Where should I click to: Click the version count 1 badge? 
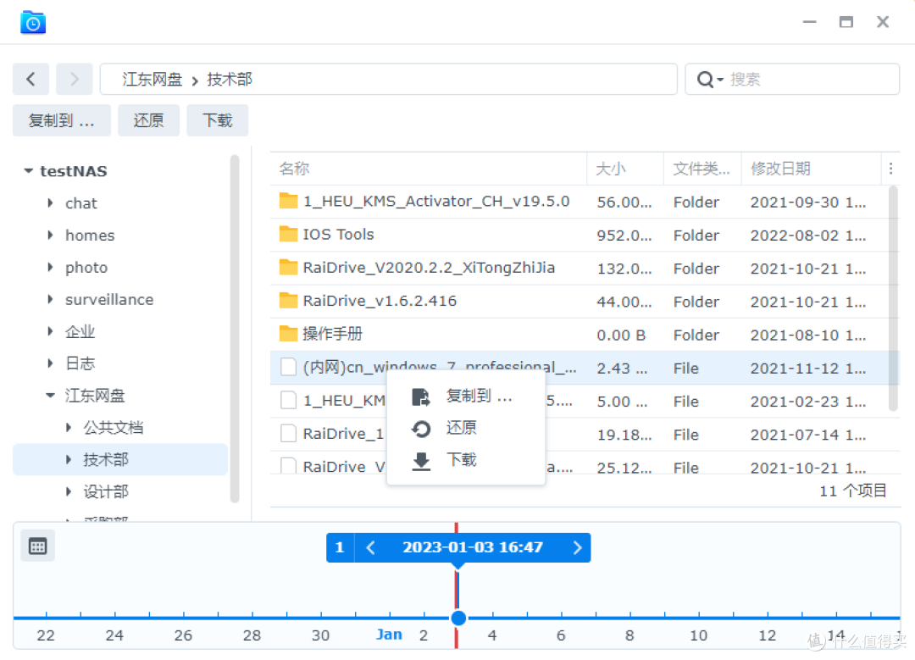click(340, 547)
